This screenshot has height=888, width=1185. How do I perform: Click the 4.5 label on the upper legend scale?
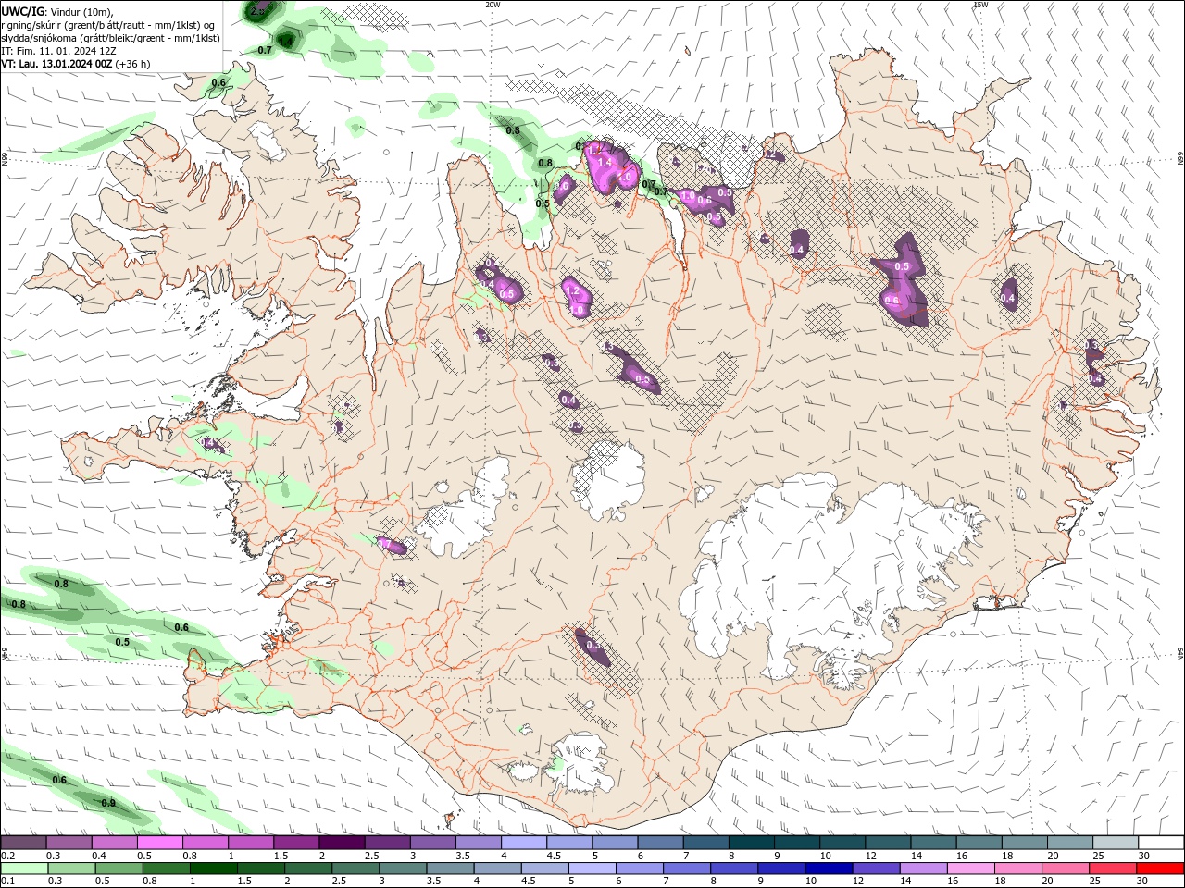554,856
